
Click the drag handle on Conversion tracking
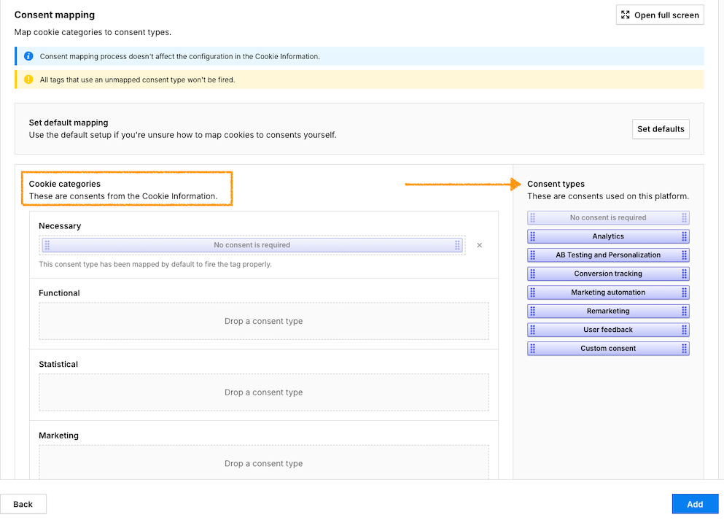(x=532, y=274)
